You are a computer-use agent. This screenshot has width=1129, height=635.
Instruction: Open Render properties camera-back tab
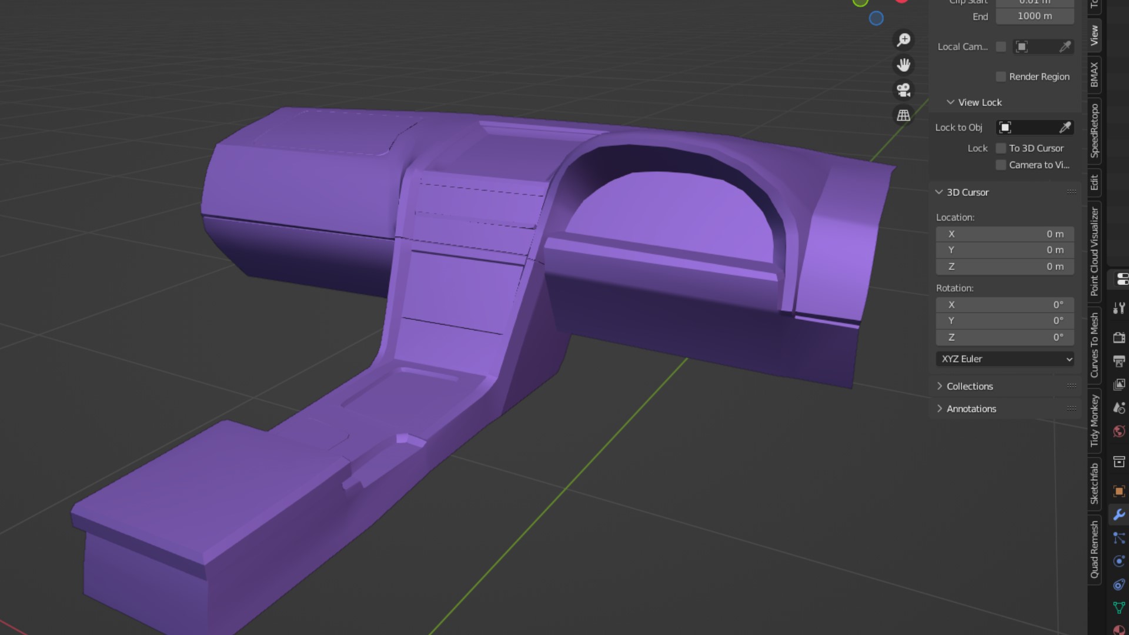click(1118, 337)
